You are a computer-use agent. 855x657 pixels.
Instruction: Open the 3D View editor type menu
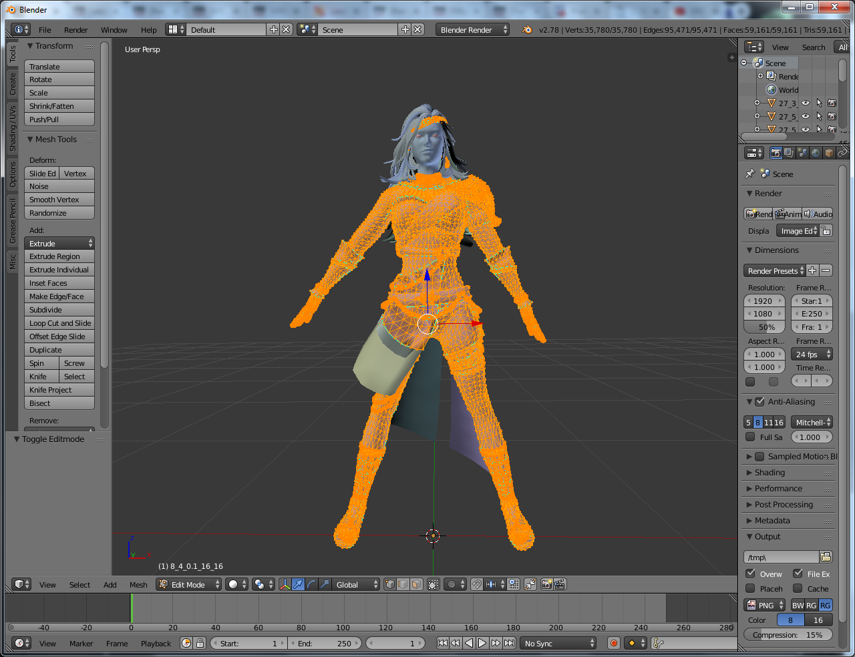(21, 584)
